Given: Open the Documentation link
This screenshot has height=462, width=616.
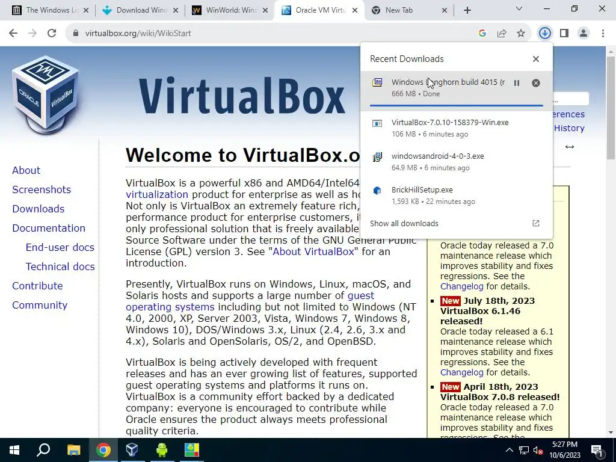Looking at the screenshot, I should 49,228.
